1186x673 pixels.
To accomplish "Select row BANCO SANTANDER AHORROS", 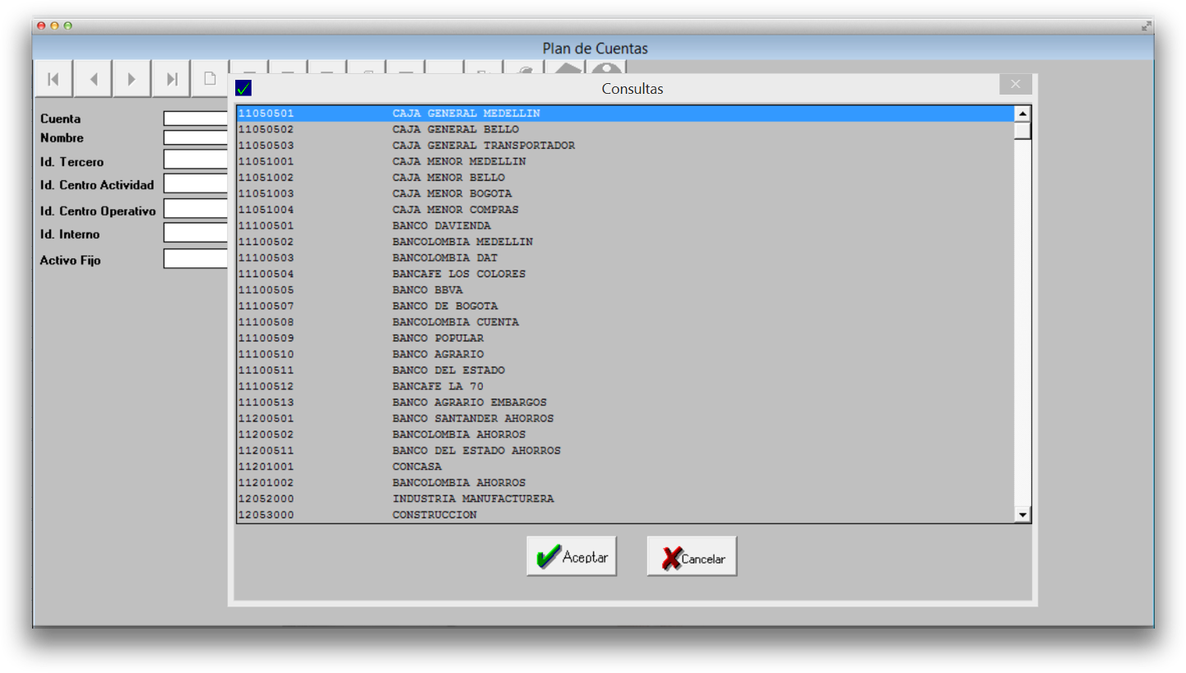I will click(625, 418).
